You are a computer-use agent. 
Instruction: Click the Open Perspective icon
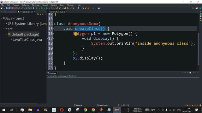197,8
